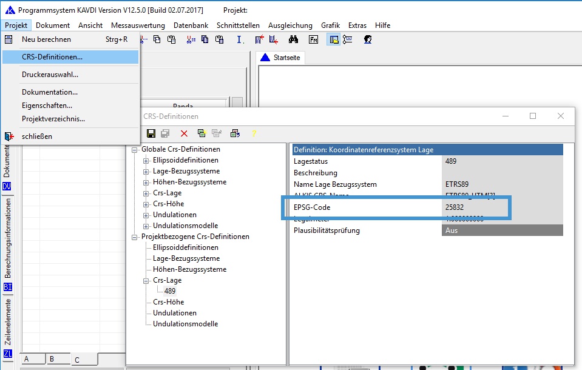
Task: Open the Extras menu
Action: 357,25
